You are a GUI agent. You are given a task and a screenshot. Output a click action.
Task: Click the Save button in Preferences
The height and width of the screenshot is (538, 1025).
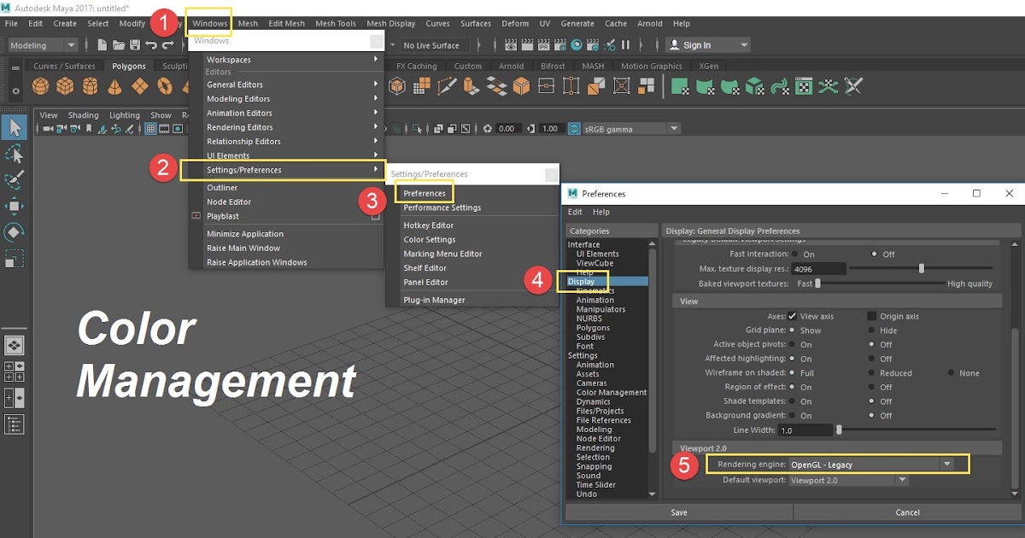click(x=679, y=512)
